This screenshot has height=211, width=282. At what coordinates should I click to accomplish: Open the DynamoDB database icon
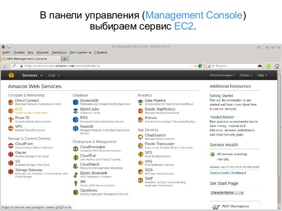76,102
